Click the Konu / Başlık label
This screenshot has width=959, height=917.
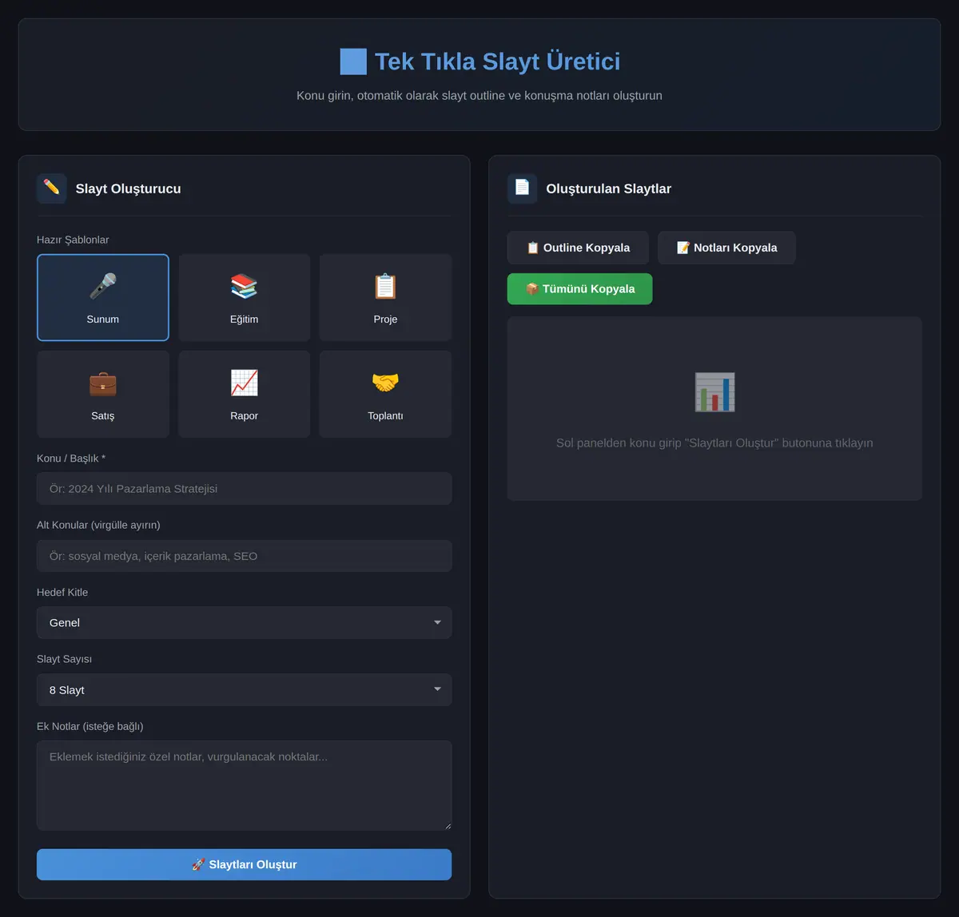tap(71, 458)
